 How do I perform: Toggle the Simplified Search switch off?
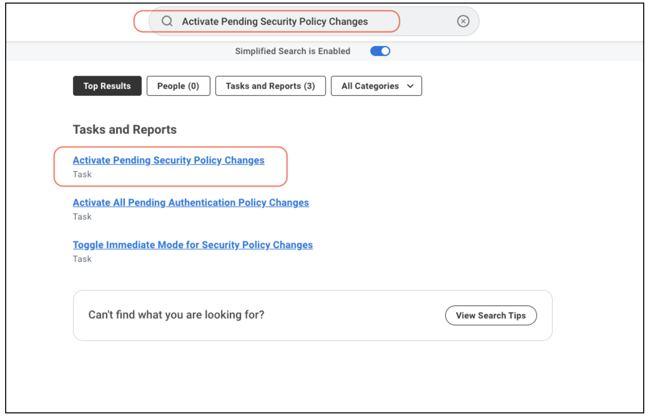(x=380, y=51)
